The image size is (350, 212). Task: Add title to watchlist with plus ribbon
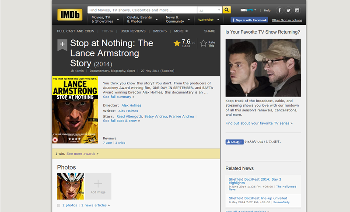point(62,45)
